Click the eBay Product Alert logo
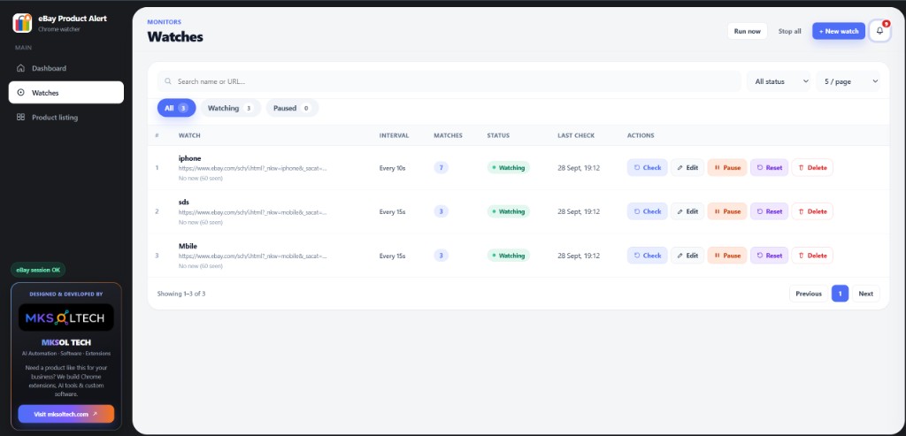This screenshot has height=436, width=906. coord(22,22)
